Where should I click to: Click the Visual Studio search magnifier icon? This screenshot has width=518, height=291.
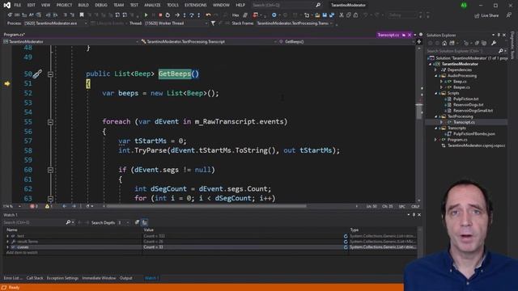pyautogui.click(x=318, y=6)
